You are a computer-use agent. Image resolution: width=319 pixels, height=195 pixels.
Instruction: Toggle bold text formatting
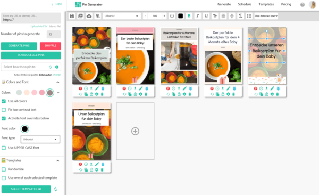click(189, 16)
